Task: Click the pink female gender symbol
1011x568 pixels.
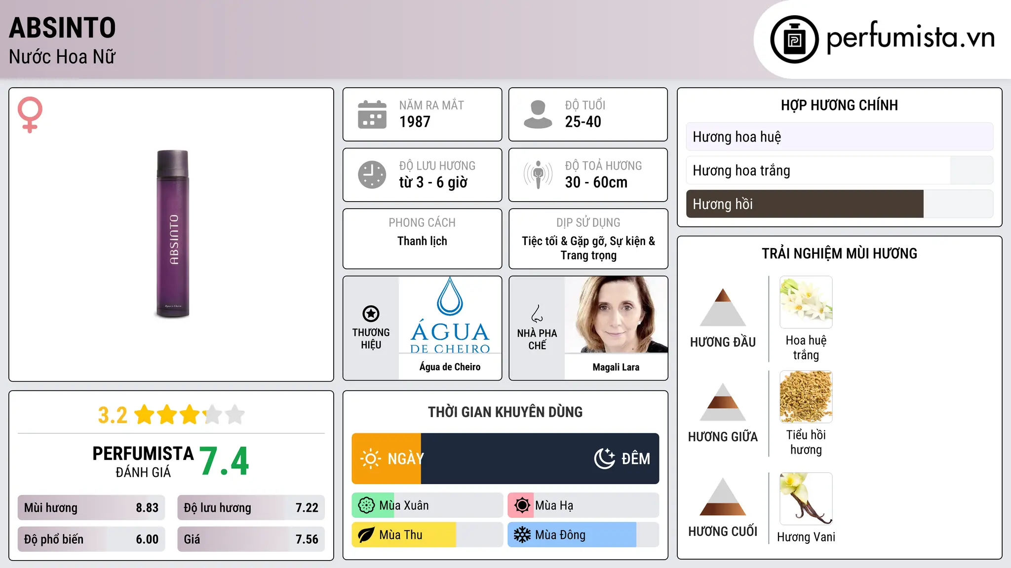Action: (30, 115)
